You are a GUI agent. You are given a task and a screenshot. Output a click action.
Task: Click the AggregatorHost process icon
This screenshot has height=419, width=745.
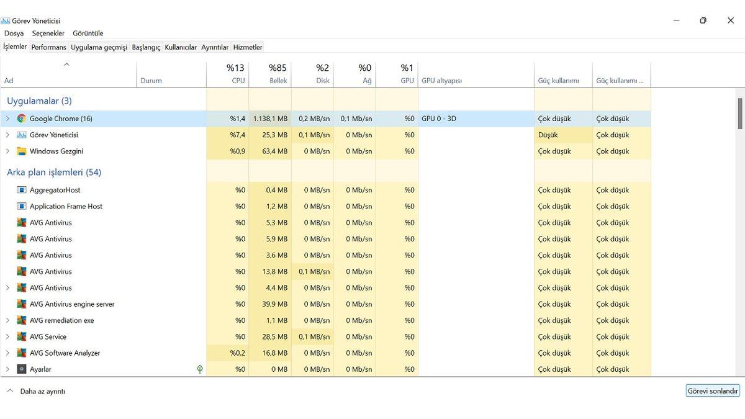pos(21,190)
